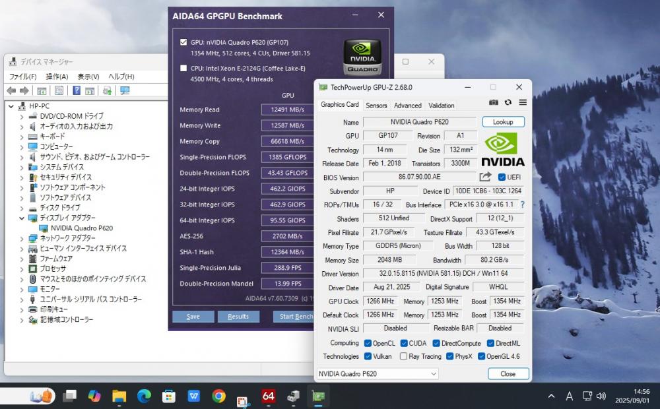Click the BIOS Version value 86.07.90.00.AE

point(420,177)
